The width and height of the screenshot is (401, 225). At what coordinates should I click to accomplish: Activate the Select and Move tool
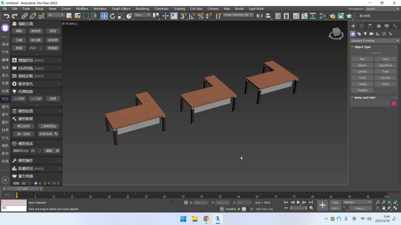(104, 16)
